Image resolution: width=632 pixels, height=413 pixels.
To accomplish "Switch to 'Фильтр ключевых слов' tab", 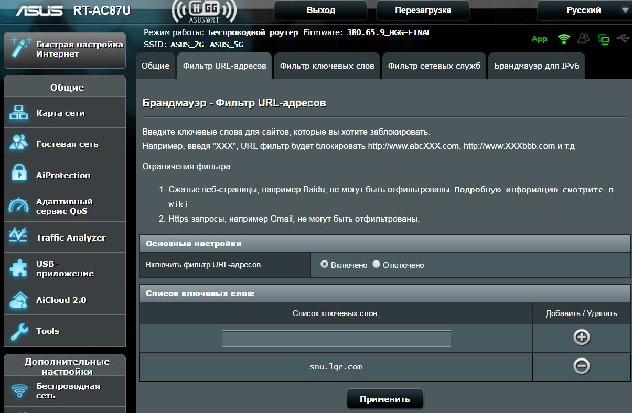I will click(x=327, y=66).
